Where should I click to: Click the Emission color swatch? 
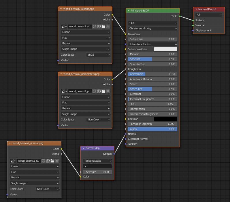pos(165,119)
